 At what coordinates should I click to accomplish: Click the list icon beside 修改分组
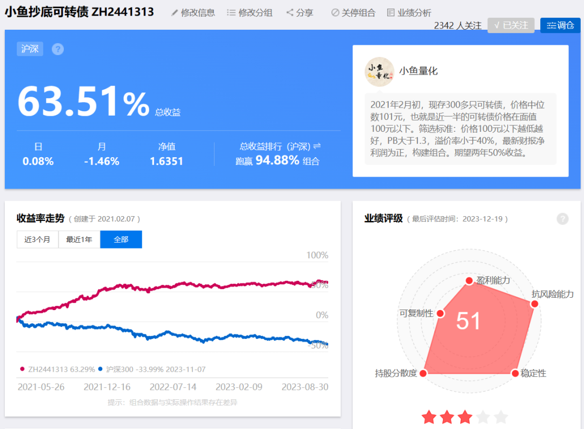231,12
